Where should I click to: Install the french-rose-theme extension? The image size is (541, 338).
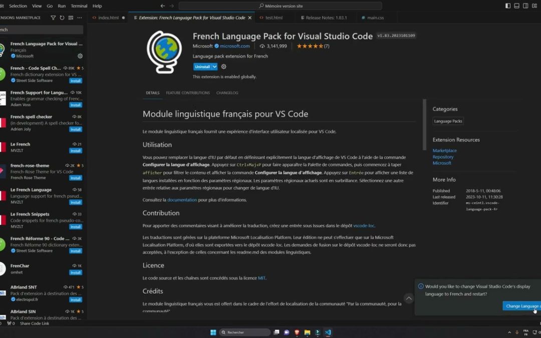tap(76, 178)
